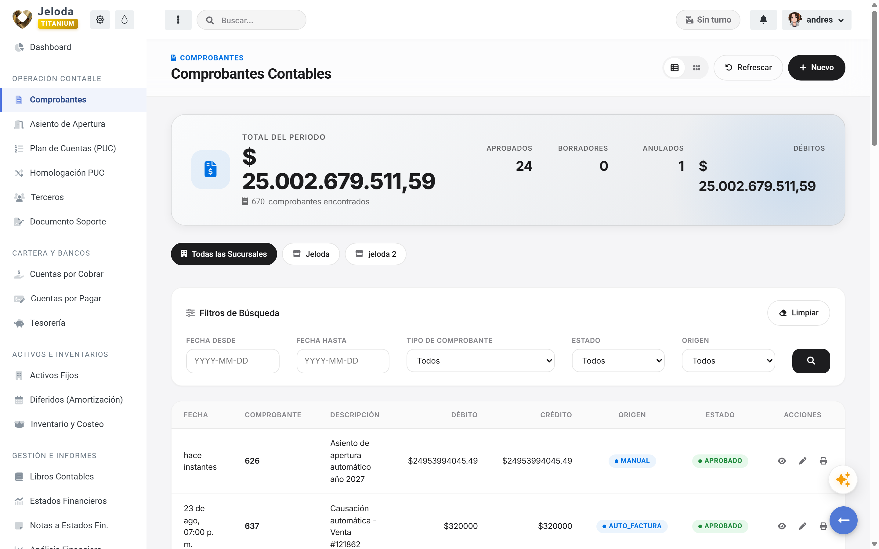Open Tesorería in sidebar
Viewport: 879px width, 549px height.
point(73,323)
